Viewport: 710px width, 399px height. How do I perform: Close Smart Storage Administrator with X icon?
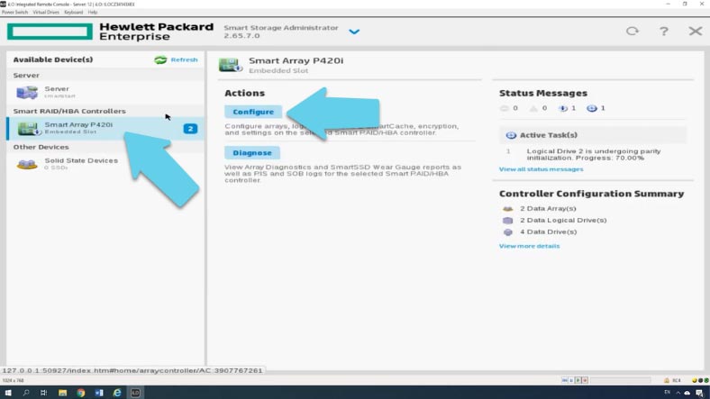(695, 32)
